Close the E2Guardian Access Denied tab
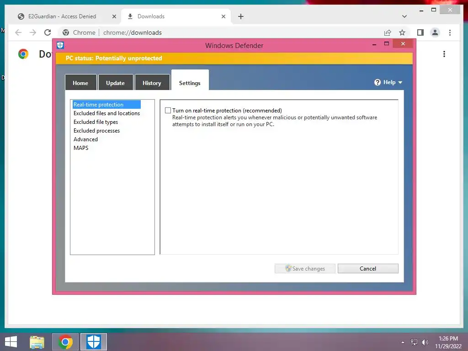The height and width of the screenshot is (351, 468). point(114,16)
